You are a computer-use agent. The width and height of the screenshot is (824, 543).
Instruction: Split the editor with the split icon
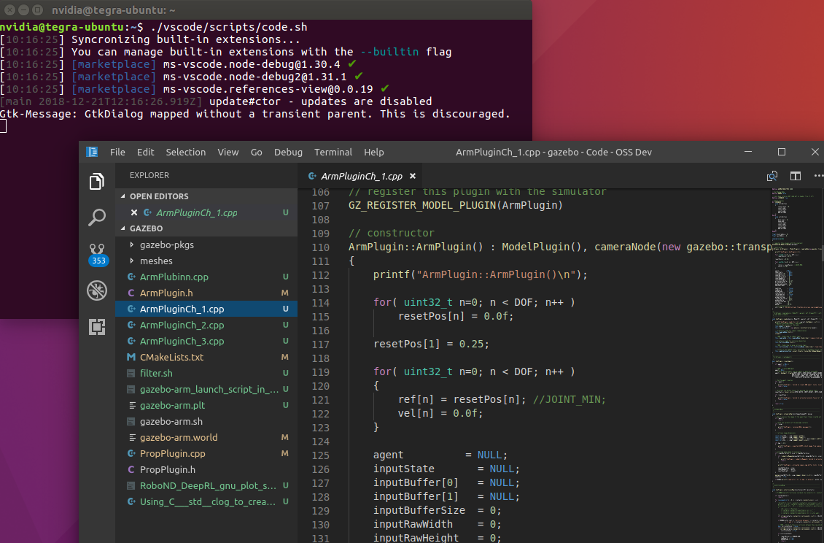(x=796, y=176)
